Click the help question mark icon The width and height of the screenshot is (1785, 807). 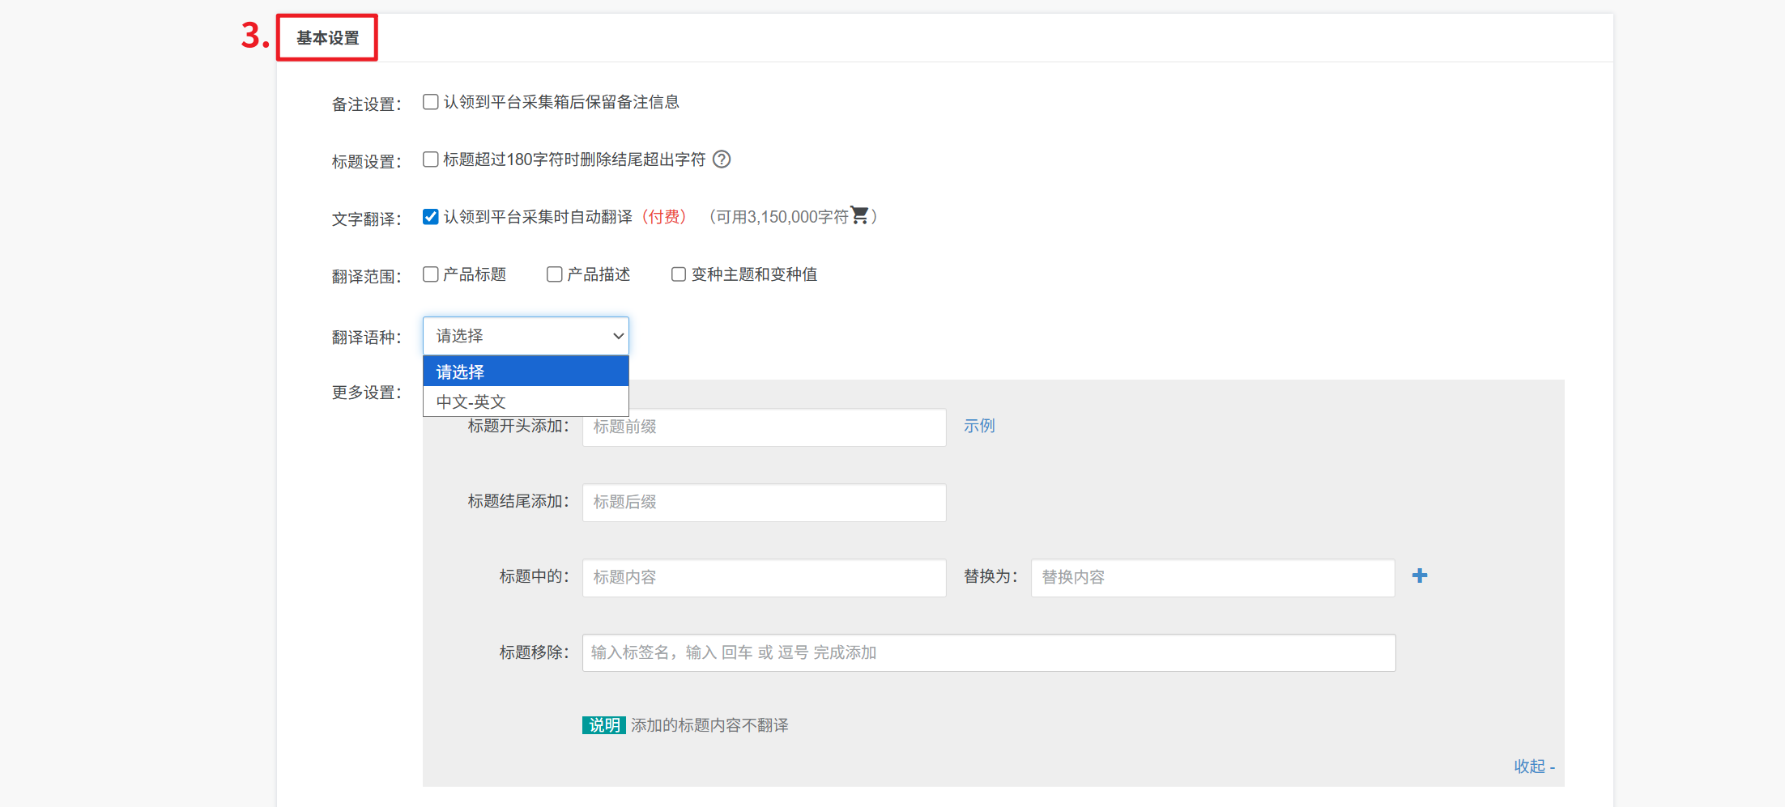tap(721, 159)
